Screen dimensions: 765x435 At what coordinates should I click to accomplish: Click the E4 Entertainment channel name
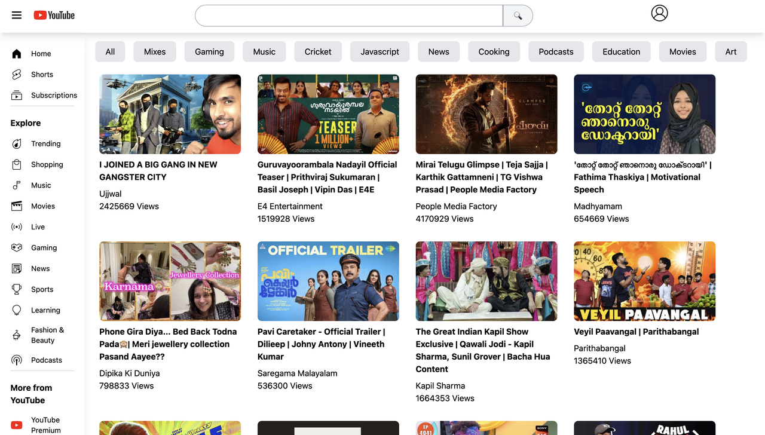pos(290,207)
